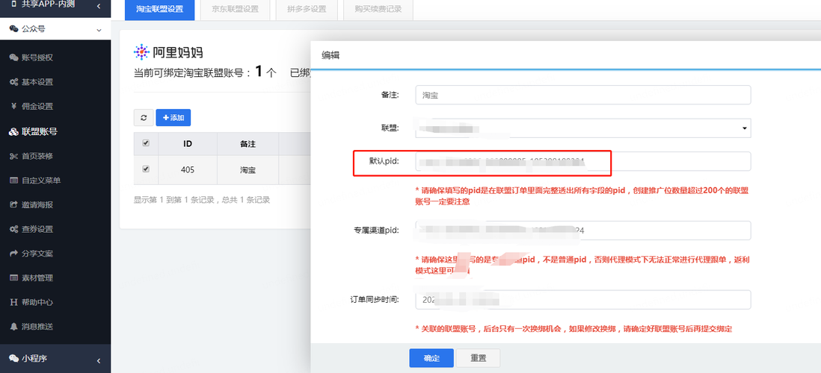Viewport: 821px width, 373px height.
Task: Click the 首页装修 scissors icon
Action: click(x=13, y=156)
